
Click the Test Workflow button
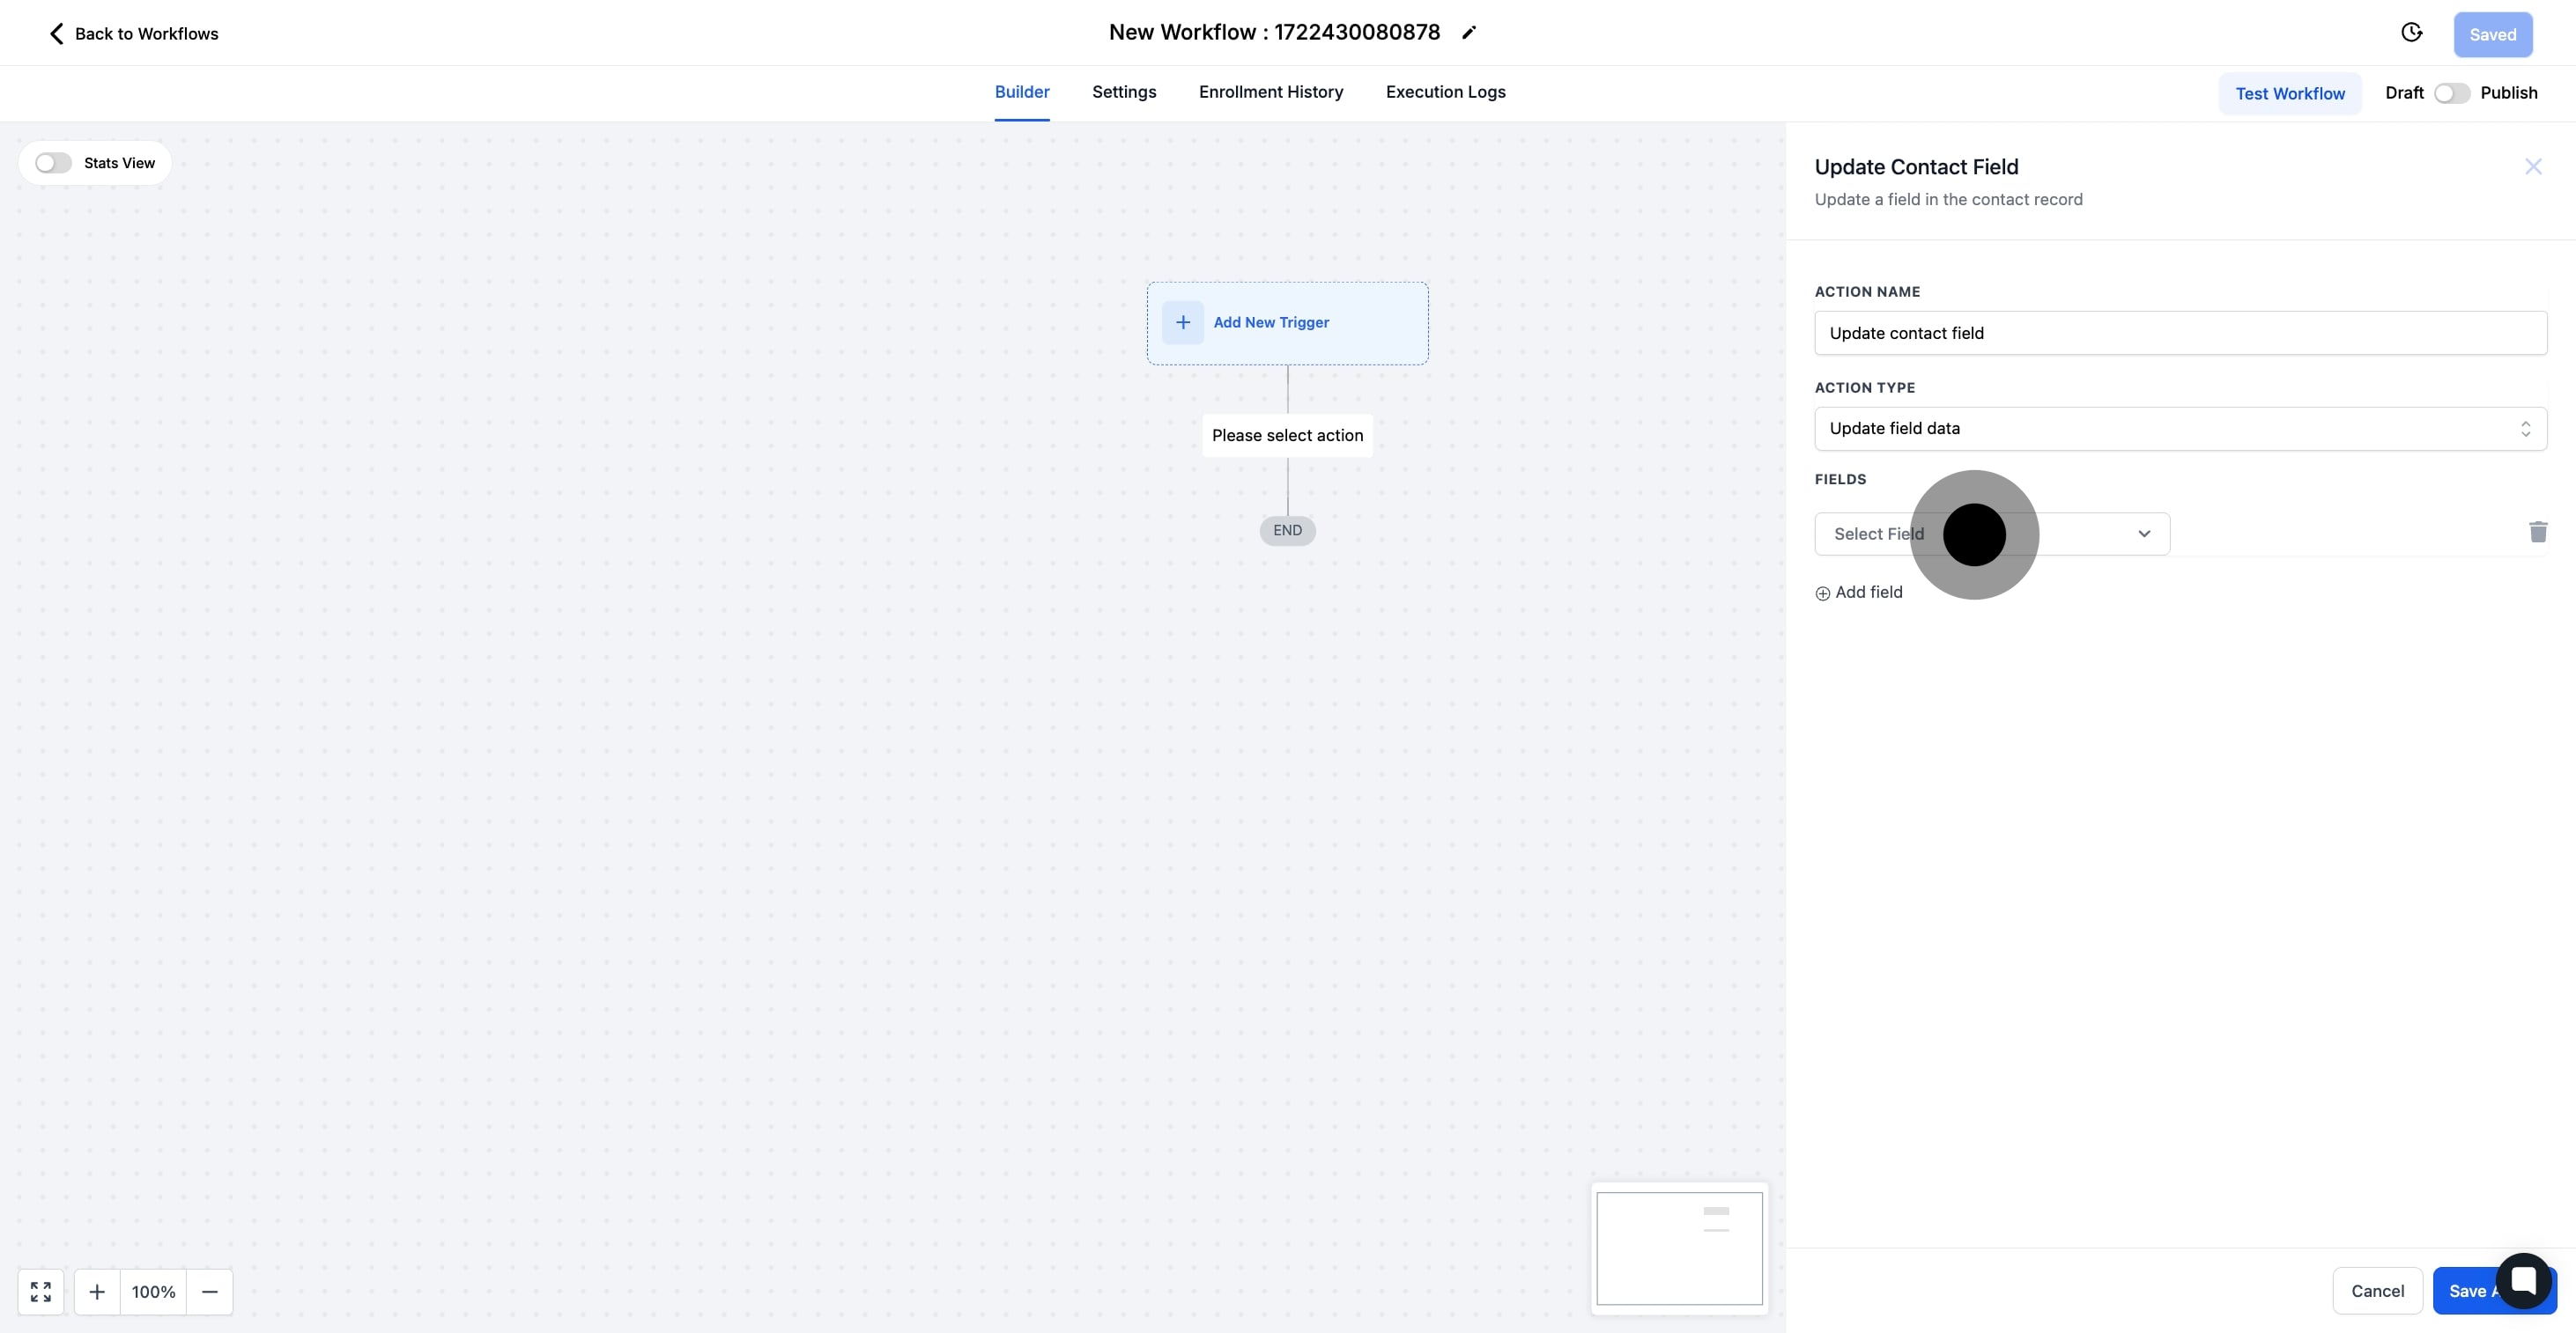pyautogui.click(x=2289, y=93)
